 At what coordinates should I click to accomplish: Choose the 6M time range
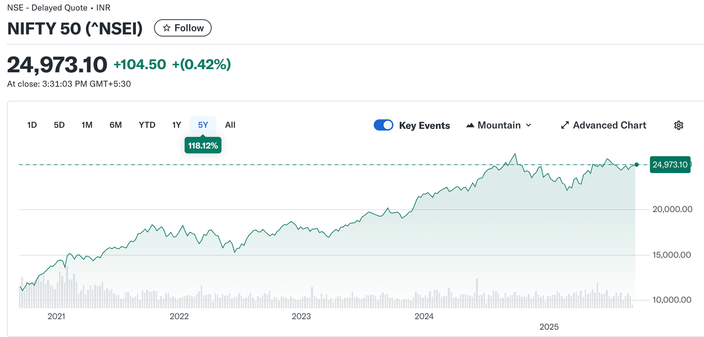point(115,125)
